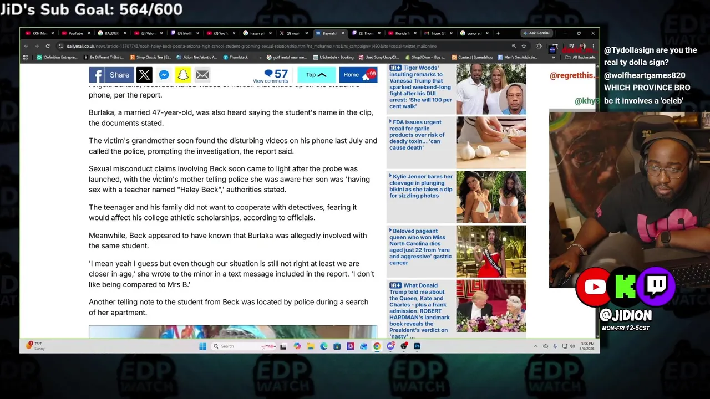710x399 pixels.
Task: Open Be Different T-Shirt bookmark
Action: (103, 57)
